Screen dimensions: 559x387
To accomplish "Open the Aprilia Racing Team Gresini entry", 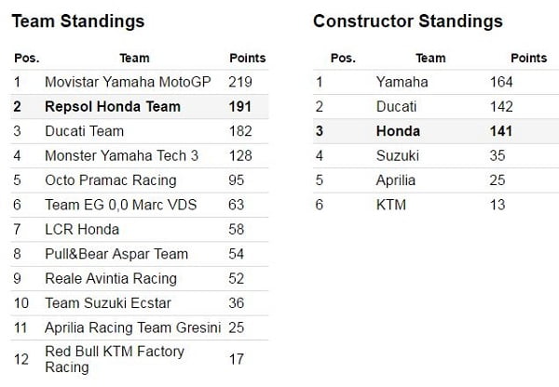I will (x=132, y=327).
